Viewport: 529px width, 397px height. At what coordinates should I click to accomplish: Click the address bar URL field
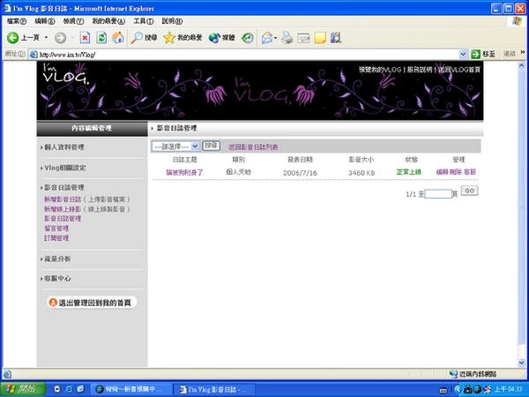(243, 54)
